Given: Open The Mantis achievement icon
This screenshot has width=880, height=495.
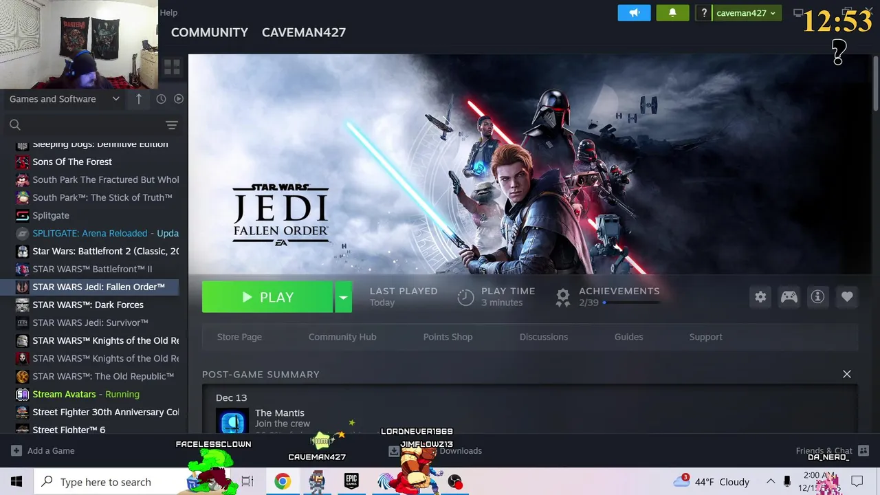Looking at the screenshot, I should tap(232, 421).
